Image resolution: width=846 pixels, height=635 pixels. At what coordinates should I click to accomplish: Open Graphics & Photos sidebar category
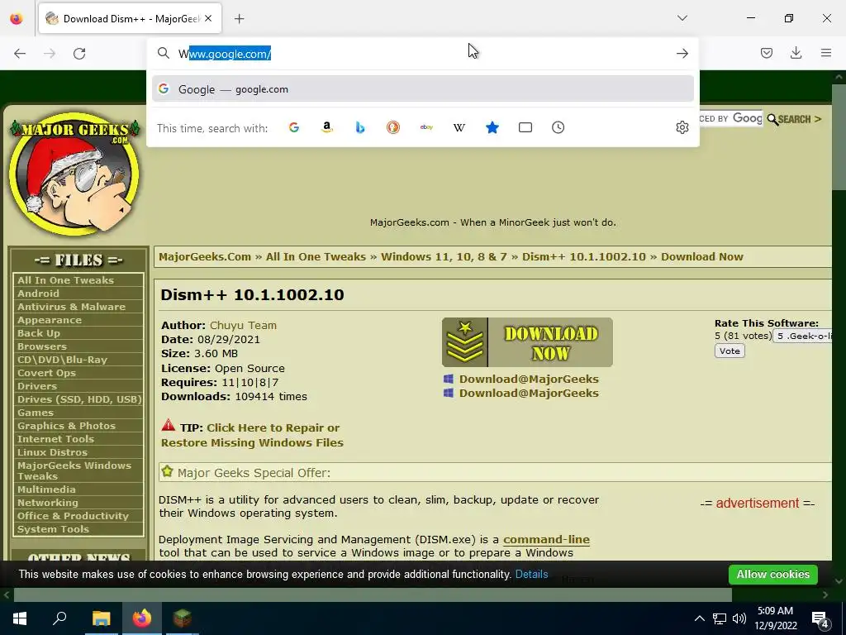click(66, 426)
